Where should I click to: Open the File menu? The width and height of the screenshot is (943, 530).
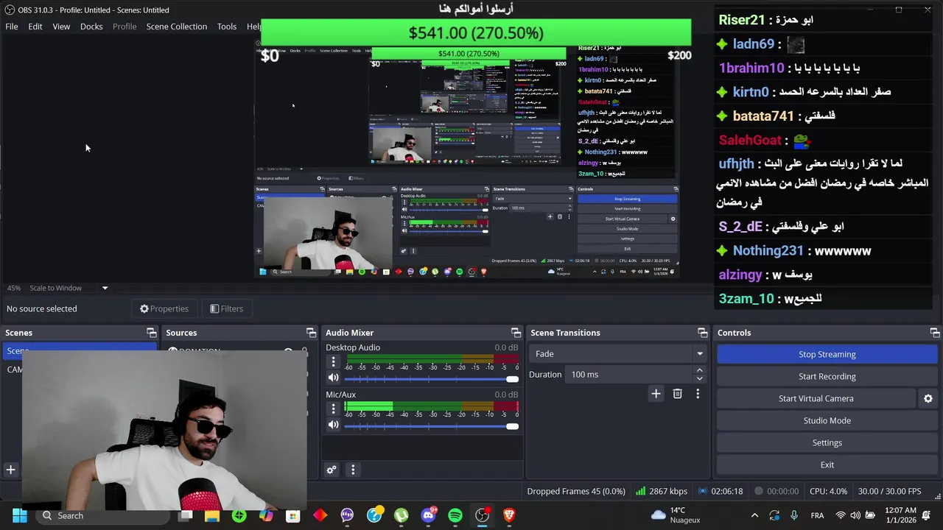(x=12, y=26)
